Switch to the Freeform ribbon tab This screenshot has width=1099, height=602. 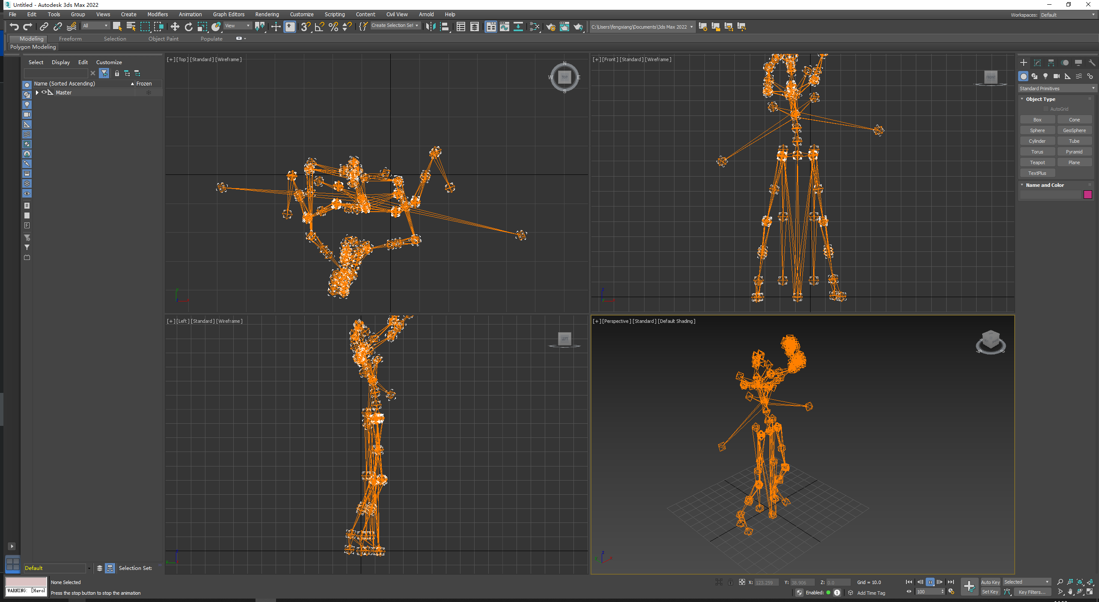[70, 38]
